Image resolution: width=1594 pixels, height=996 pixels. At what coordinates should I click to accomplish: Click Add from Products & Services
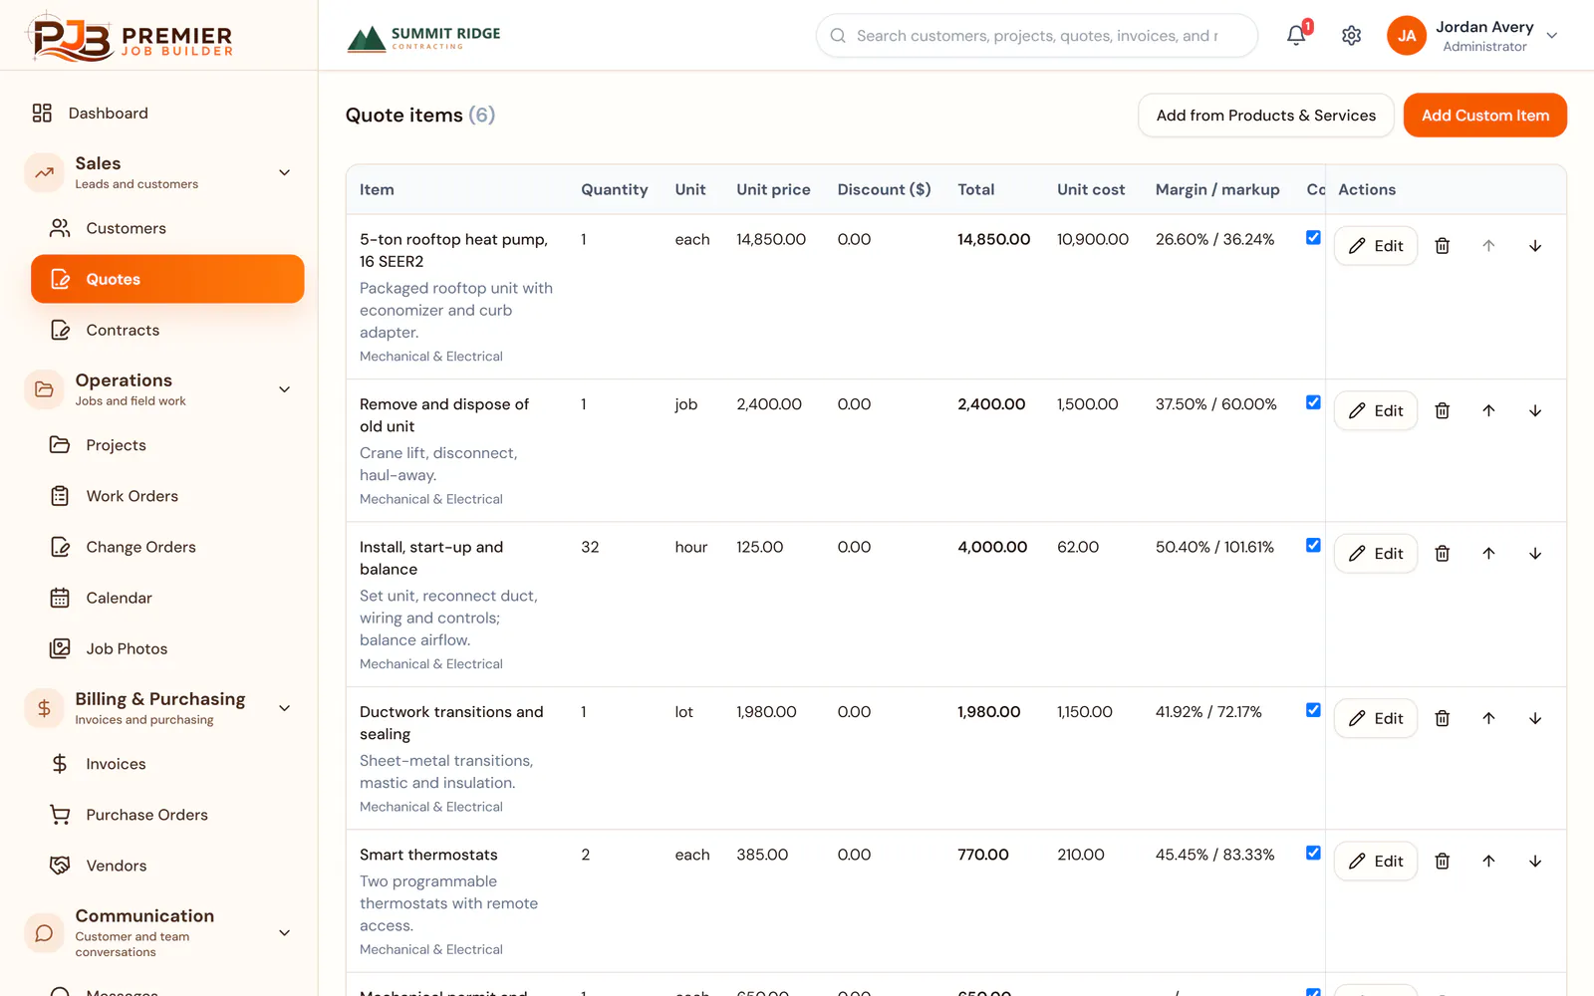click(1265, 116)
